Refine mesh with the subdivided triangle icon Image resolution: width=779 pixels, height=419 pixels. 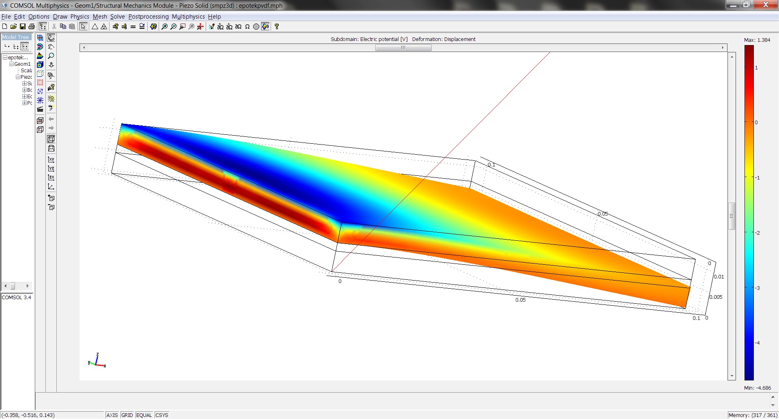click(104, 26)
